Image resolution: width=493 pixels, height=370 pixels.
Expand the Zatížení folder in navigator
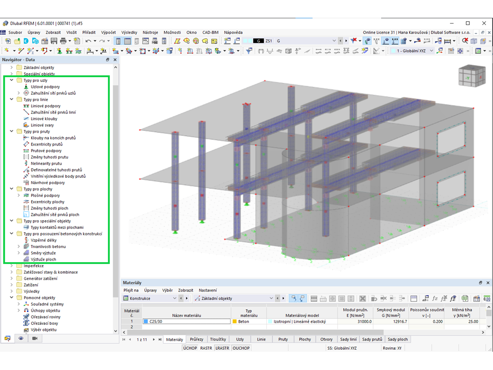(12, 285)
